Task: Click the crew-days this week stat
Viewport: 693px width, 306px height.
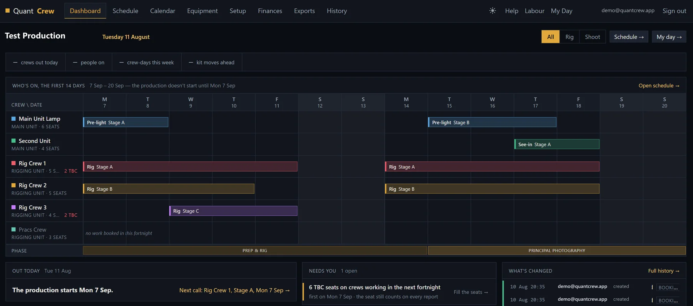Action: (x=146, y=62)
